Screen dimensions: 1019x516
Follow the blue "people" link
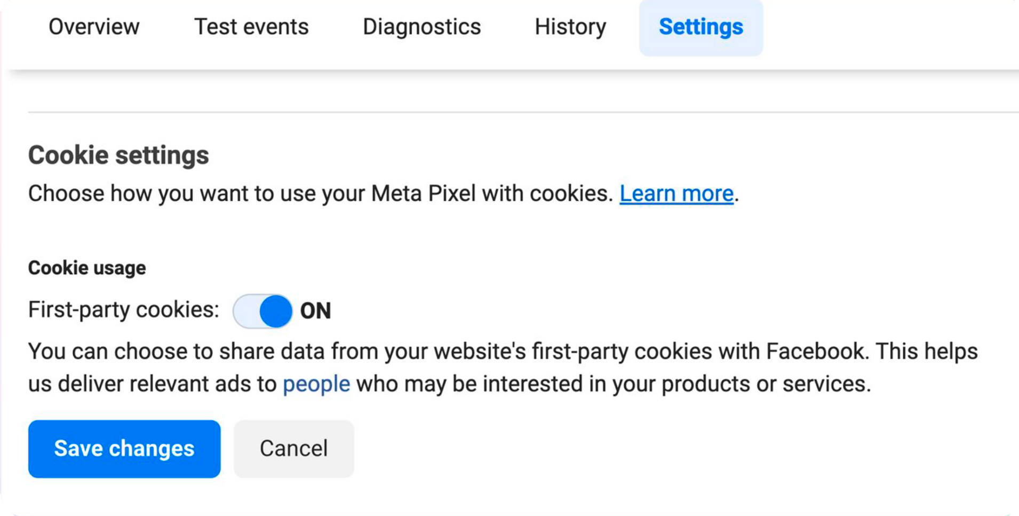click(x=316, y=384)
